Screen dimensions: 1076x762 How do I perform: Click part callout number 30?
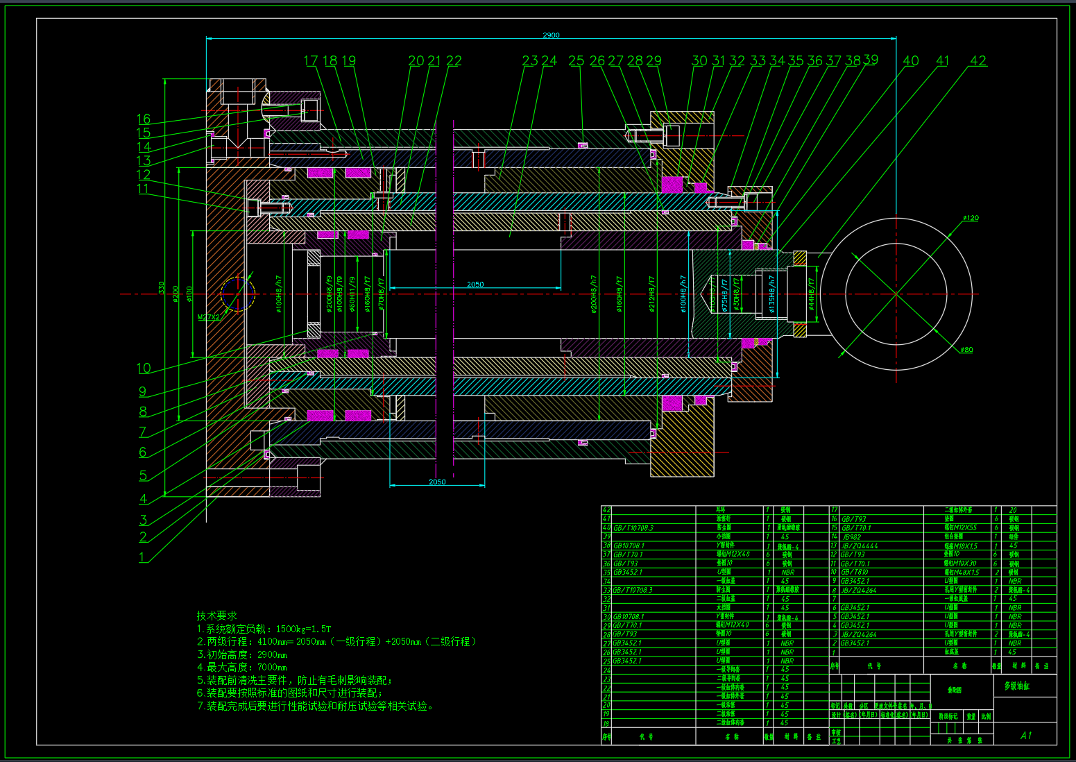coord(699,61)
